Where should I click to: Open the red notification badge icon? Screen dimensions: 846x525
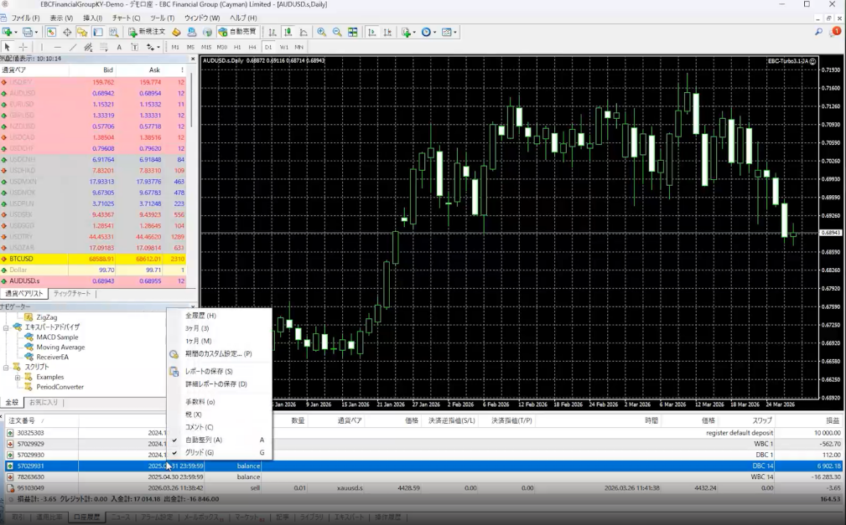836,32
